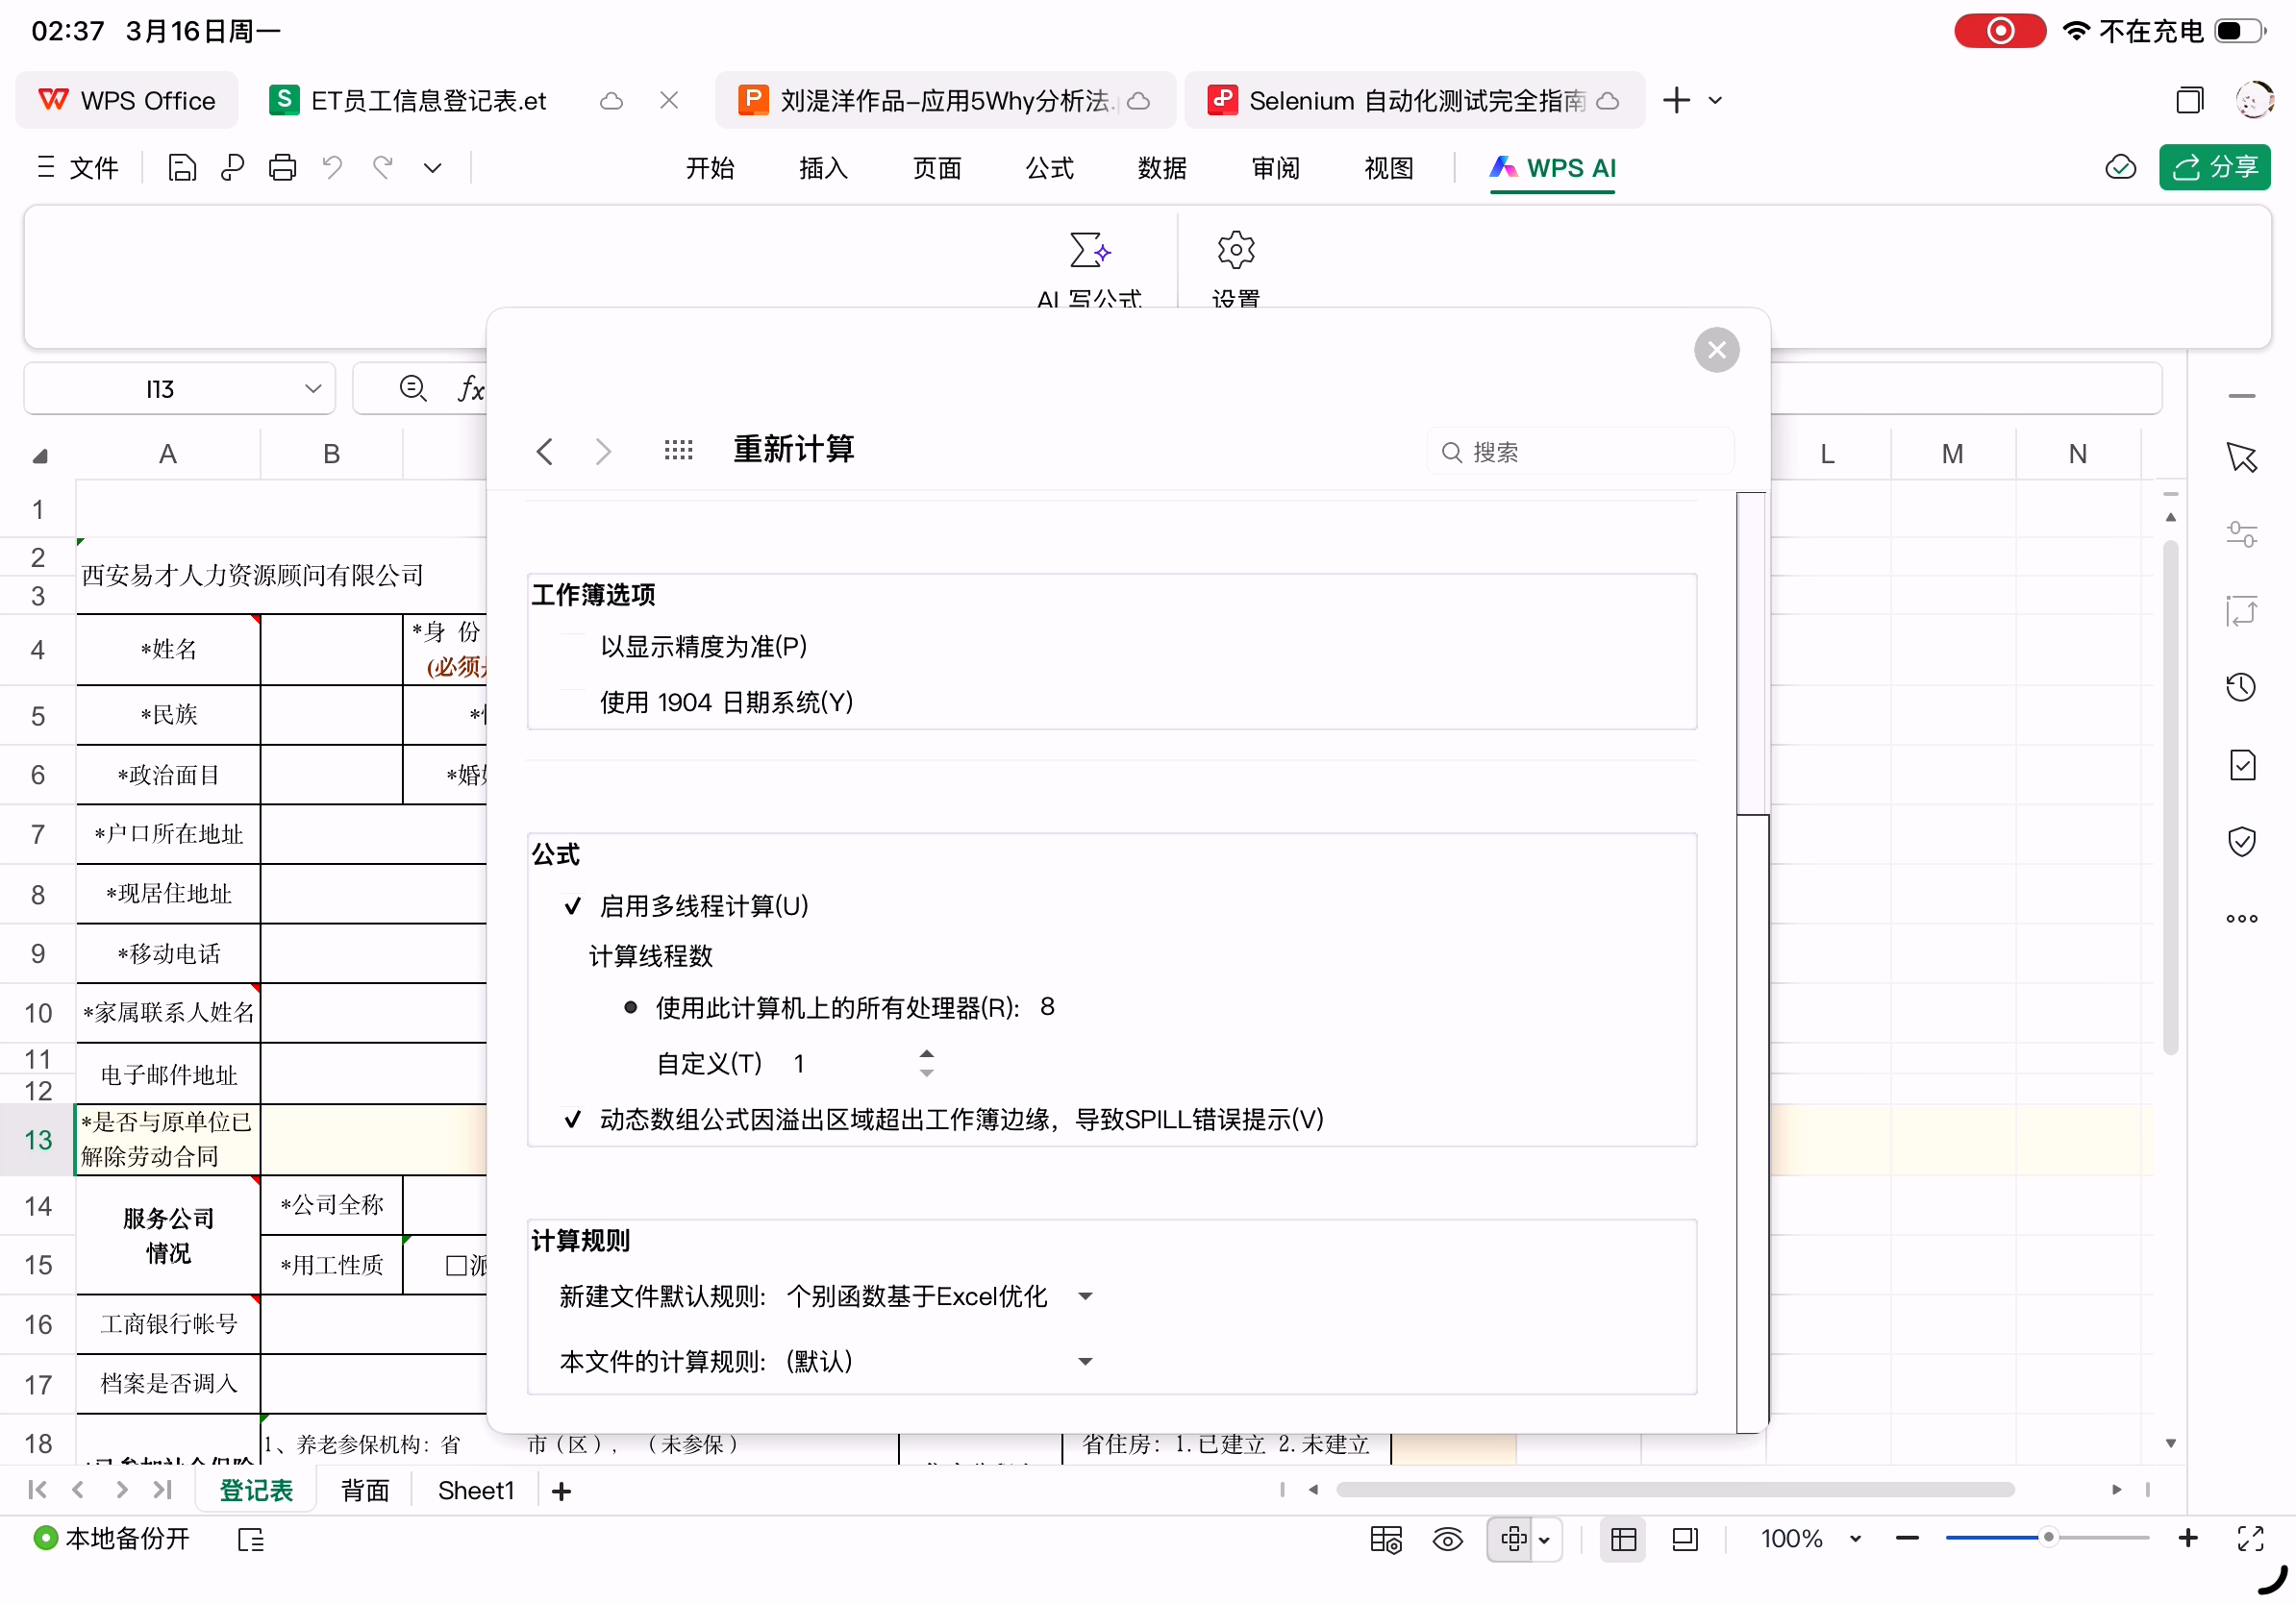Viewport: 2296px width, 1603px height.
Task: Toggle 启用多线程计算 checkbox
Action: click(x=573, y=906)
